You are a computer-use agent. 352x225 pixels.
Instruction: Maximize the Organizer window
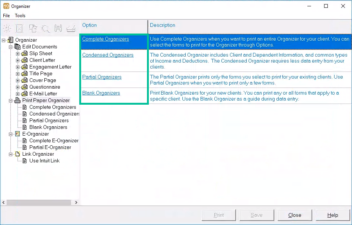coord(326,6)
